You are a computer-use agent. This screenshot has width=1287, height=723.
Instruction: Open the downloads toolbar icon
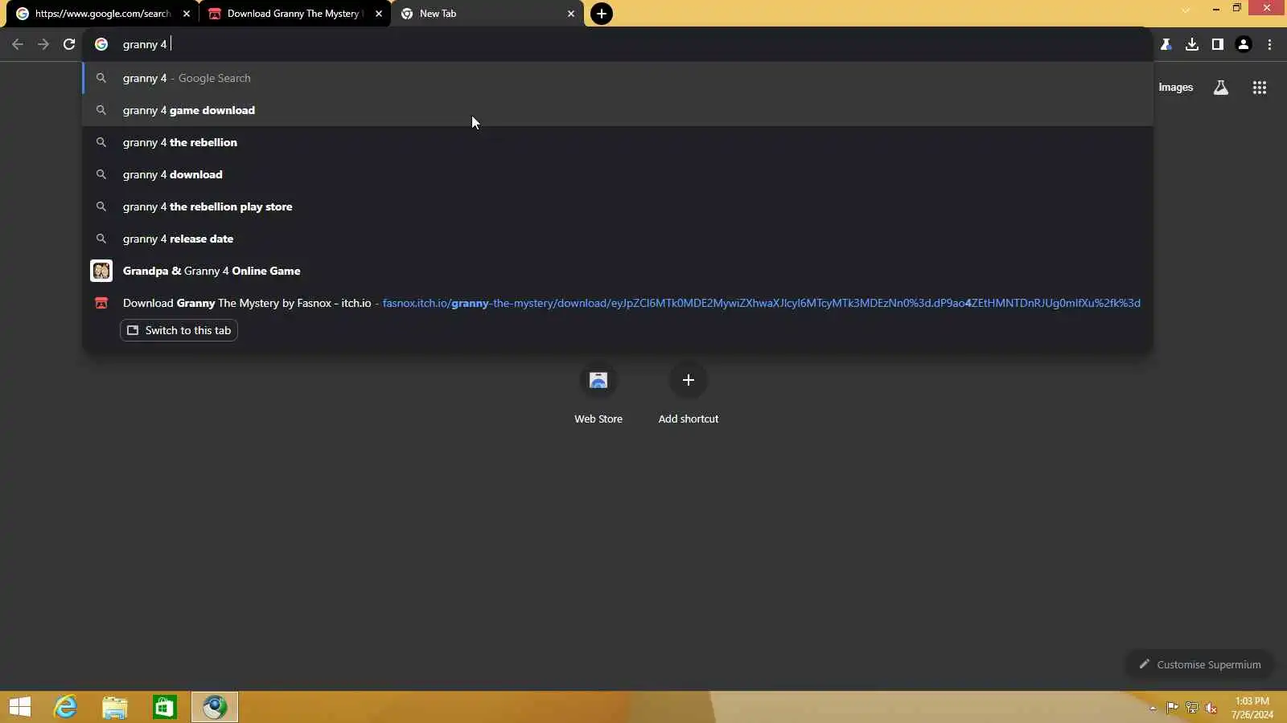[x=1192, y=44]
